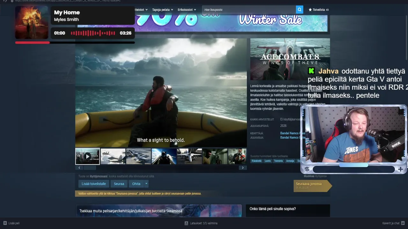Select the second screenshot thumbnail of two jets

point(113,156)
